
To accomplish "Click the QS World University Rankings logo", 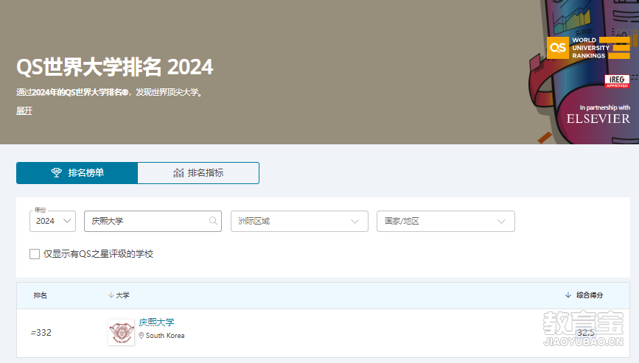I will coord(588,48).
